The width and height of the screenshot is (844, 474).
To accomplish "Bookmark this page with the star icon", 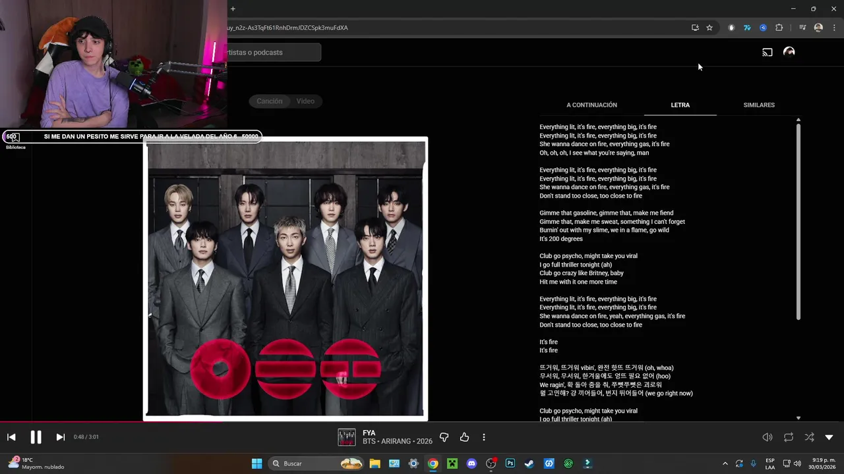I will tap(709, 28).
